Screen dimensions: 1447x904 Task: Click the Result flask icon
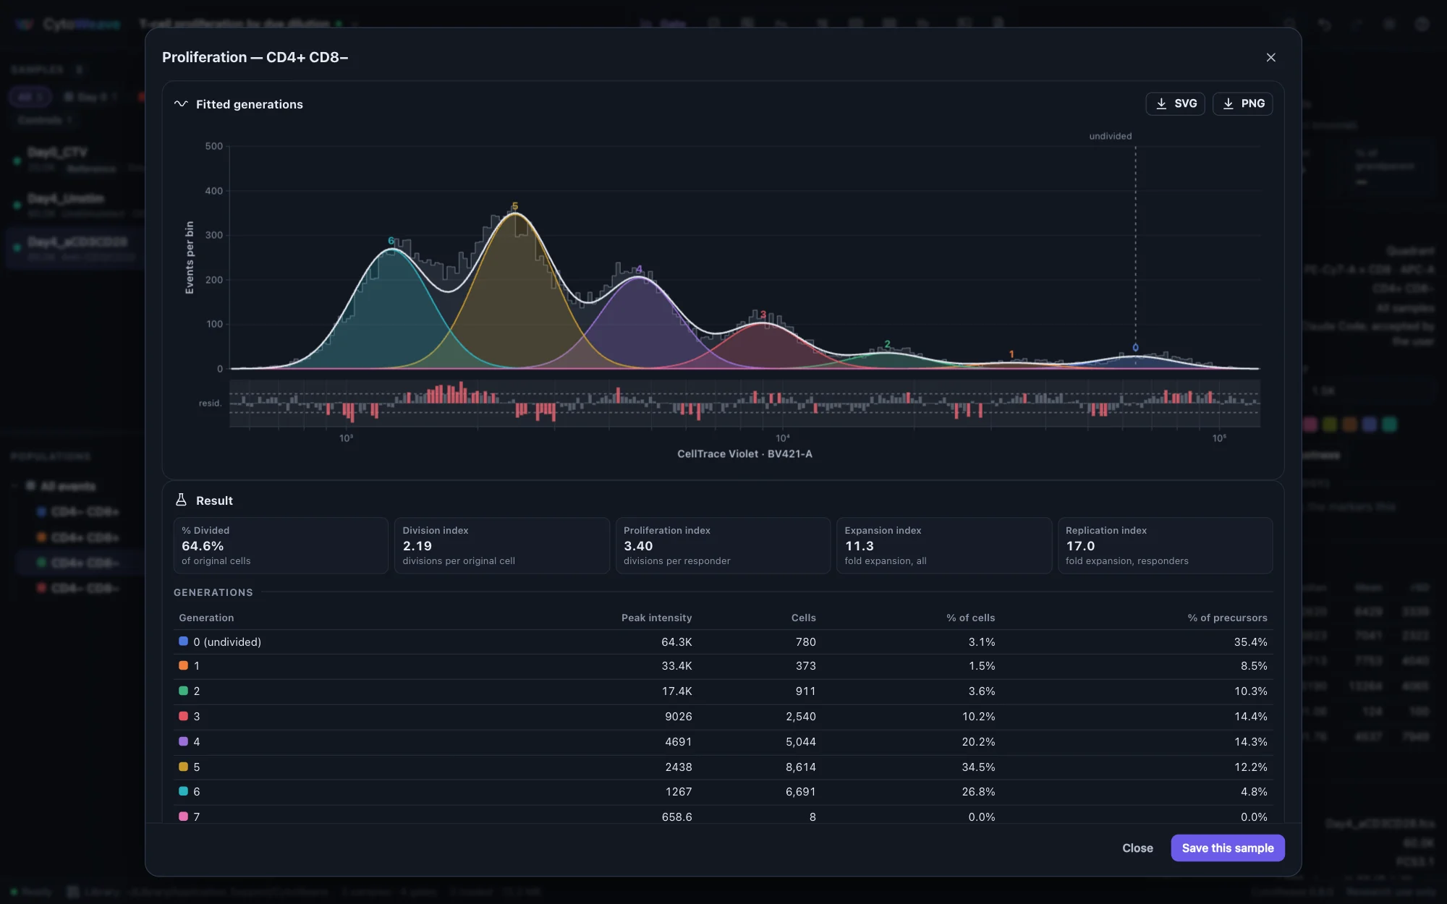click(181, 500)
